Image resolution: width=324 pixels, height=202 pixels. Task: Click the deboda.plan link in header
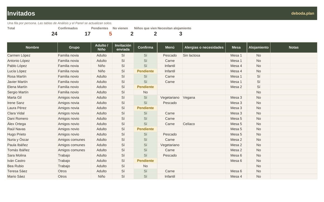pos(302,13)
